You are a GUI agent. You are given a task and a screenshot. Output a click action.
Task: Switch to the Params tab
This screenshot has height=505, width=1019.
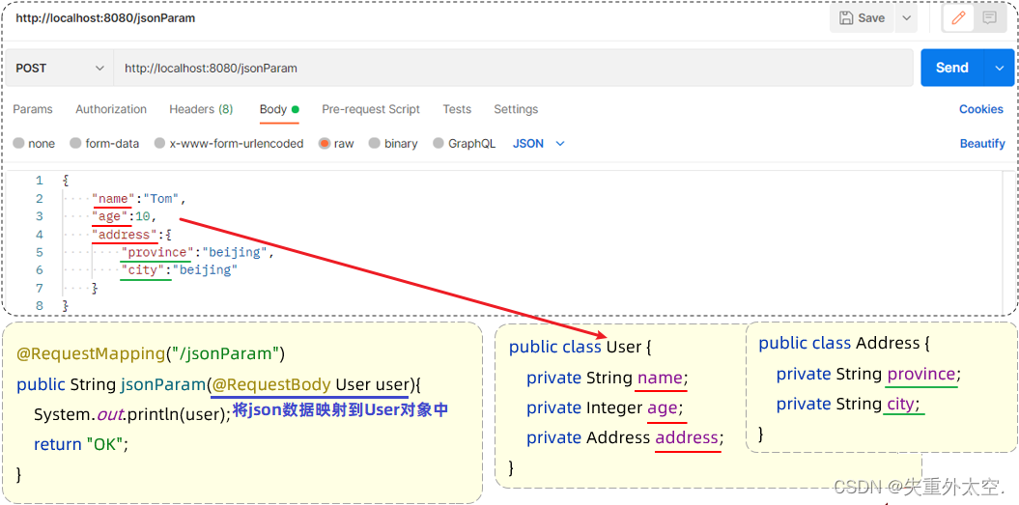(33, 109)
